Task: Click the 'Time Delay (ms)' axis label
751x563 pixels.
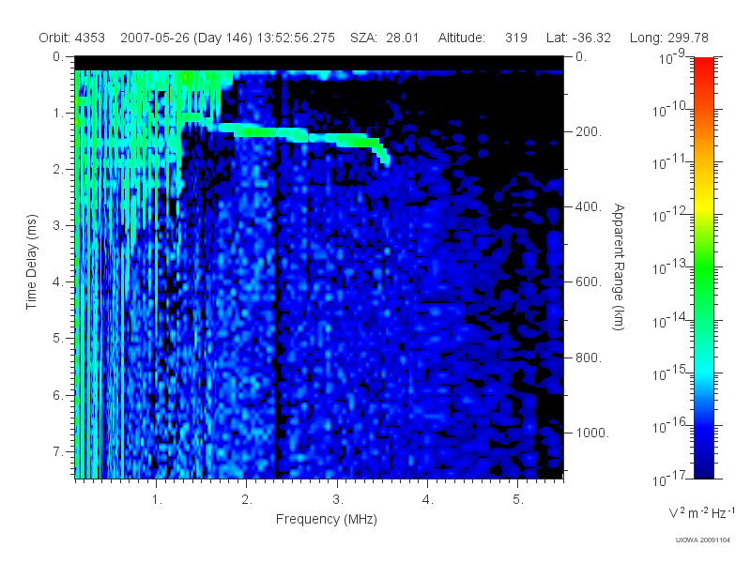Action: tap(31, 262)
